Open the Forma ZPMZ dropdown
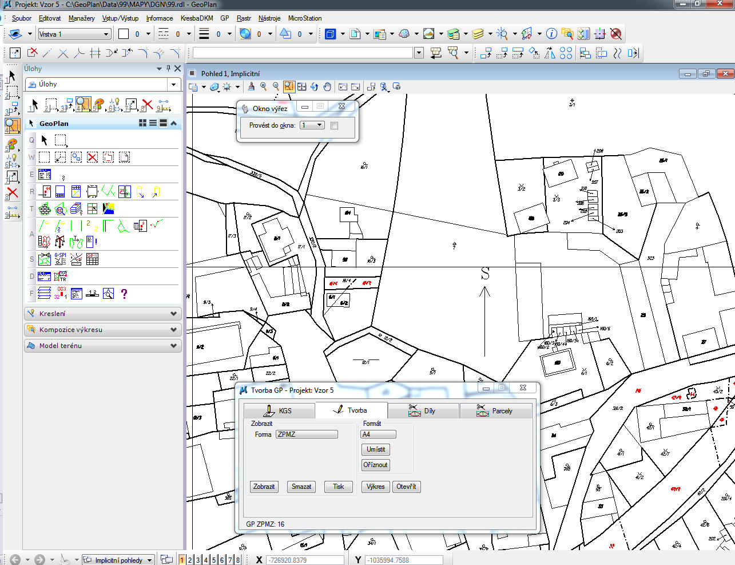Image resolution: width=735 pixels, height=565 pixels. (307, 434)
